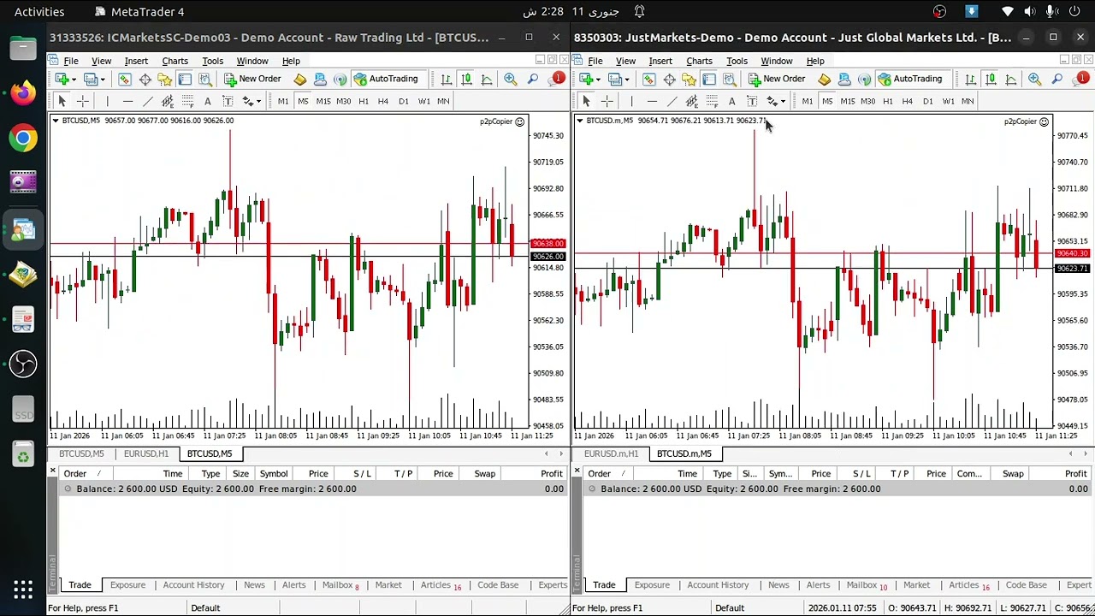
Task: Select text tool A in ICMarkets window
Action: click(208, 101)
